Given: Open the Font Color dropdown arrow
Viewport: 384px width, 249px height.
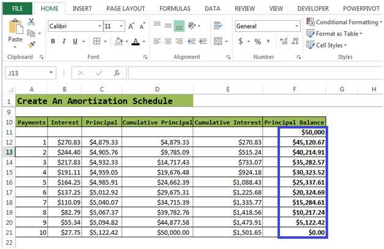Looking at the screenshot, I should [144, 42].
